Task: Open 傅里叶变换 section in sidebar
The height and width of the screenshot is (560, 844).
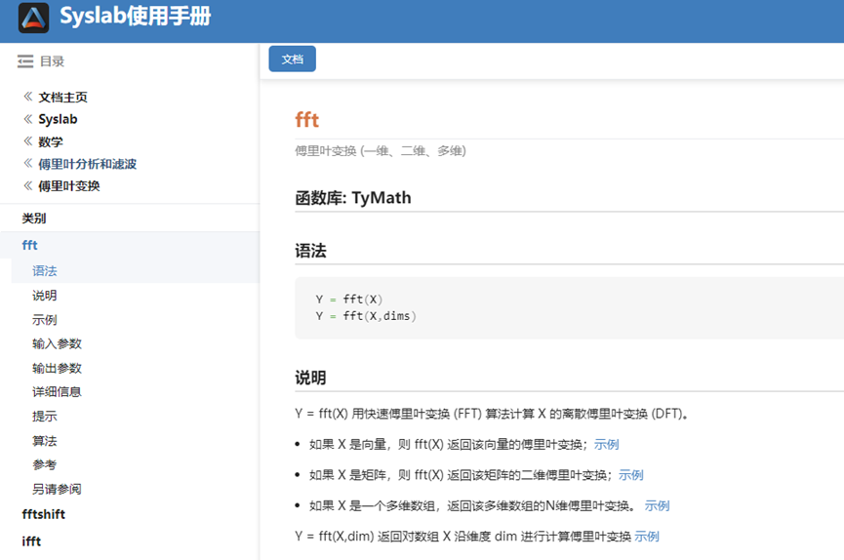Action: 69,186
